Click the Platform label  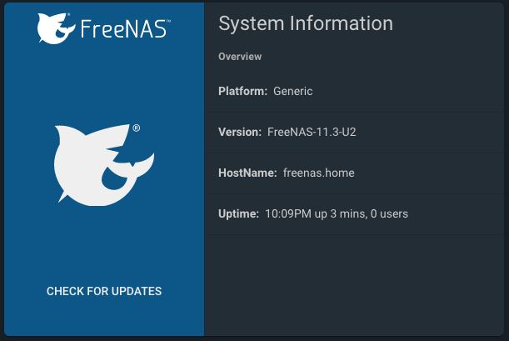click(x=242, y=91)
